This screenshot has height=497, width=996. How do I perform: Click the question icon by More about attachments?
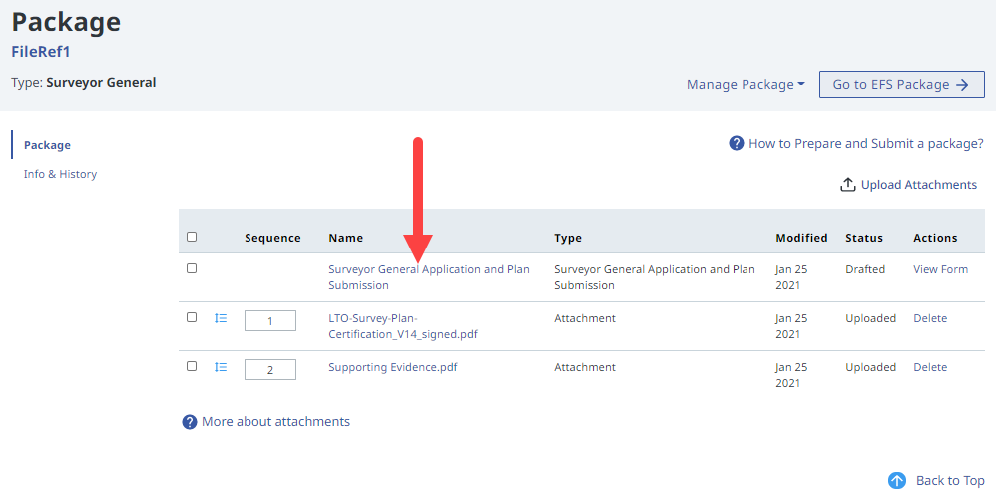(190, 422)
